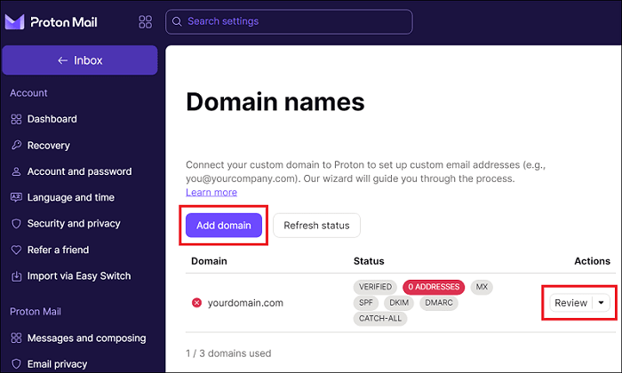Open the app switcher grid icon
This screenshot has height=373, width=622.
pyautogui.click(x=145, y=22)
